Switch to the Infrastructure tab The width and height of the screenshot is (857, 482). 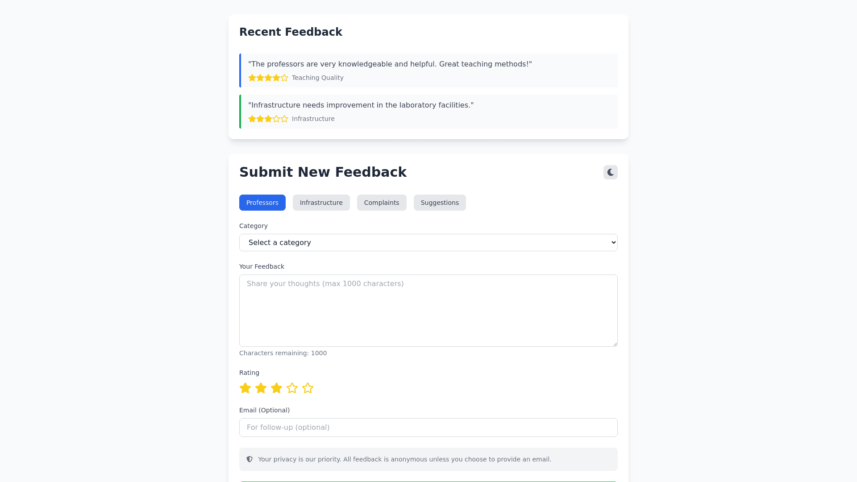(321, 203)
